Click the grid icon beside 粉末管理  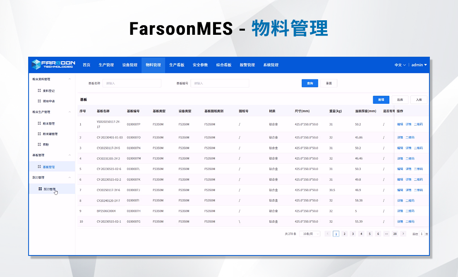(39, 123)
